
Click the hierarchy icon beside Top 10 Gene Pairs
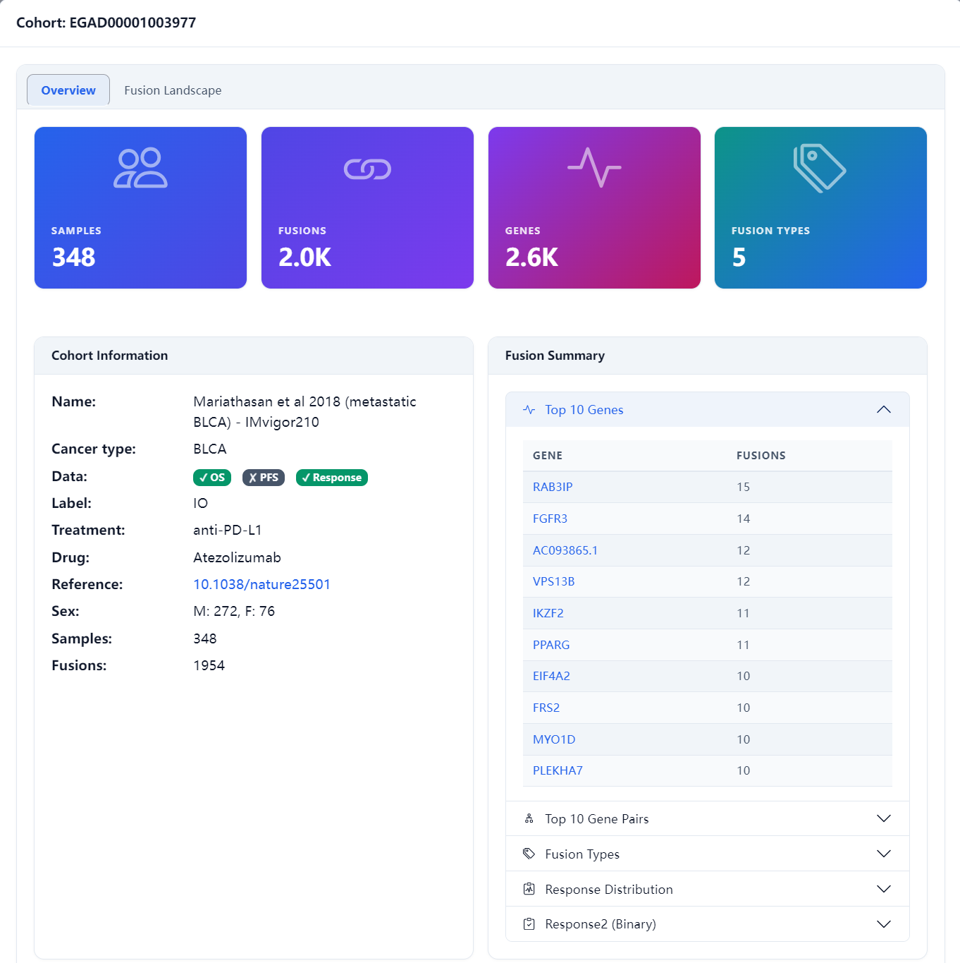(x=529, y=818)
